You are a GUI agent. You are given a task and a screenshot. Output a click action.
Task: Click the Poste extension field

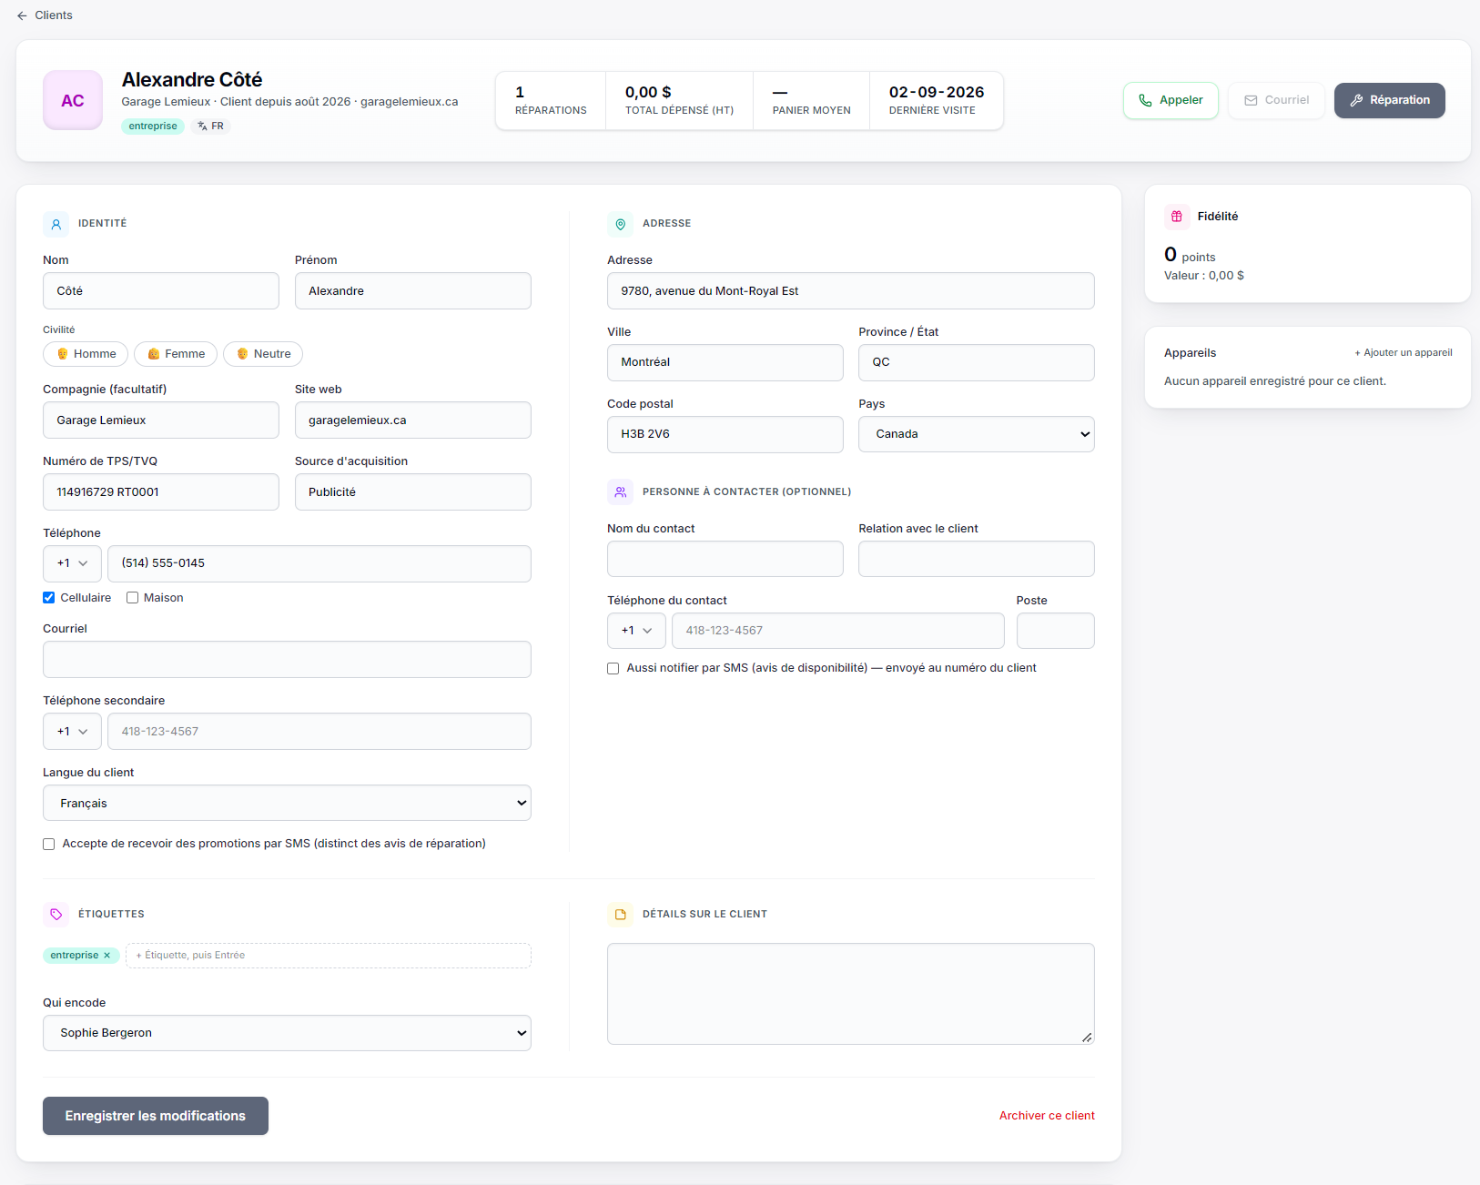pyautogui.click(x=1056, y=631)
